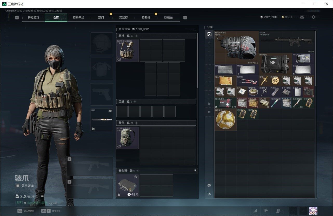Open the warehouse sidebar gear settings
This screenshot has height=216, width=333.
pos(209,112)
